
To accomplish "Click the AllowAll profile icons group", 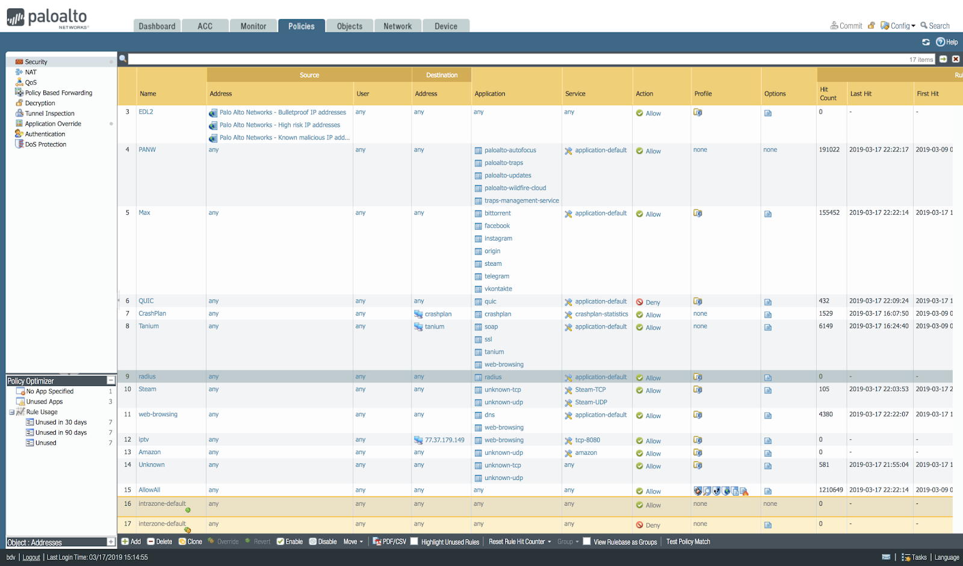I will pos(720,491).
